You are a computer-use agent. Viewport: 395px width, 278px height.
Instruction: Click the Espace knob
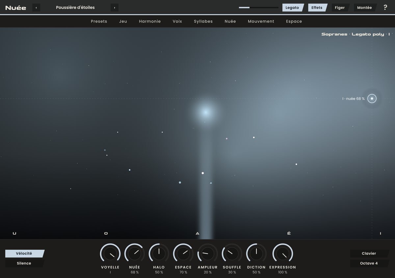coord(183,254)
